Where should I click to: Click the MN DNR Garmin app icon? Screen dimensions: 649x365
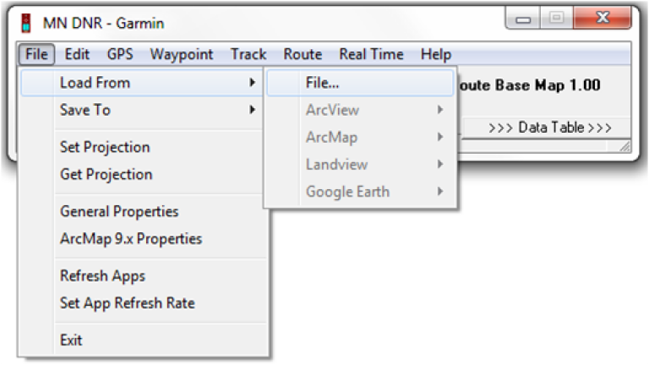[26, 23]
